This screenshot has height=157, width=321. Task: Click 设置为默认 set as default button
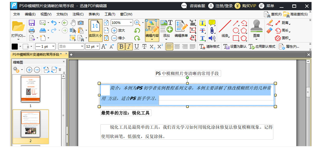click(x=235, y=47)
